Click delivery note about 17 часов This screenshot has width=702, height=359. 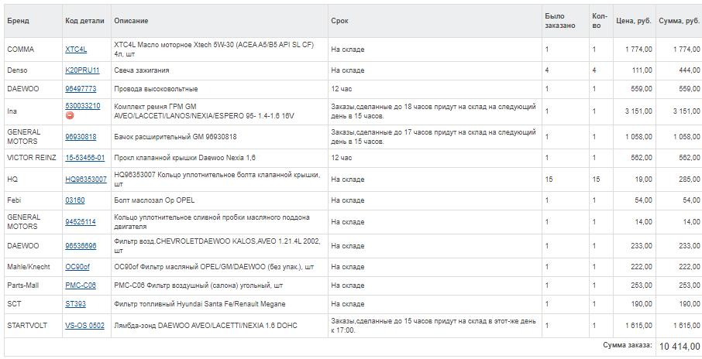tap(433, 137)
